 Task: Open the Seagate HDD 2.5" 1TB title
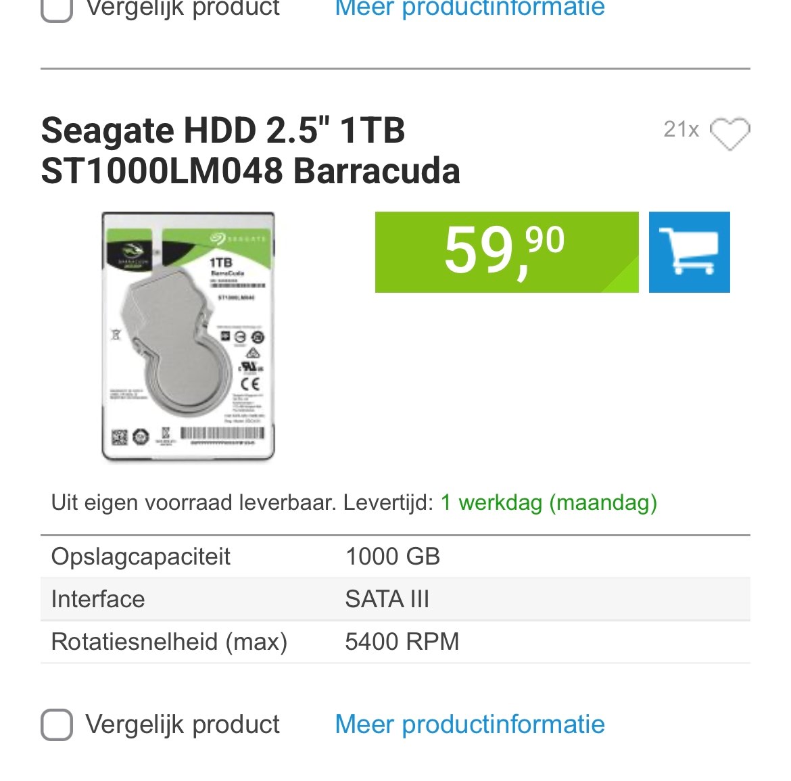point(250,150)
